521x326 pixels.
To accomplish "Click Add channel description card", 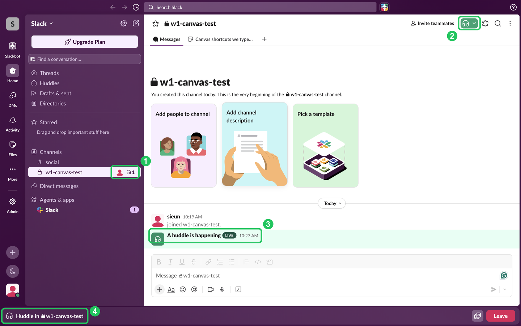I will 255,144.
